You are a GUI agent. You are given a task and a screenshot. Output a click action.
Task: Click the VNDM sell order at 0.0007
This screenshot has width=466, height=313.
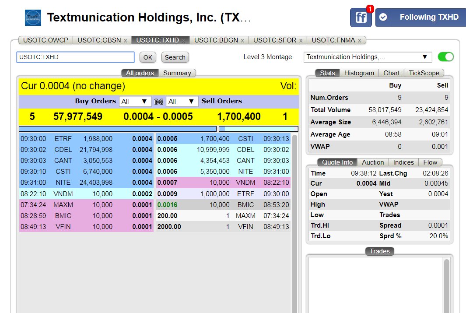pos(223,183)
